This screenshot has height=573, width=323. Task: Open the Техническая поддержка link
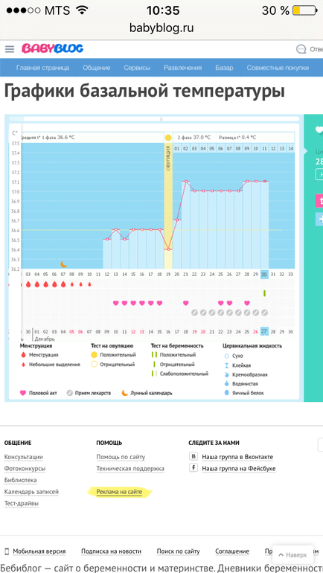[x=130, y=469]
